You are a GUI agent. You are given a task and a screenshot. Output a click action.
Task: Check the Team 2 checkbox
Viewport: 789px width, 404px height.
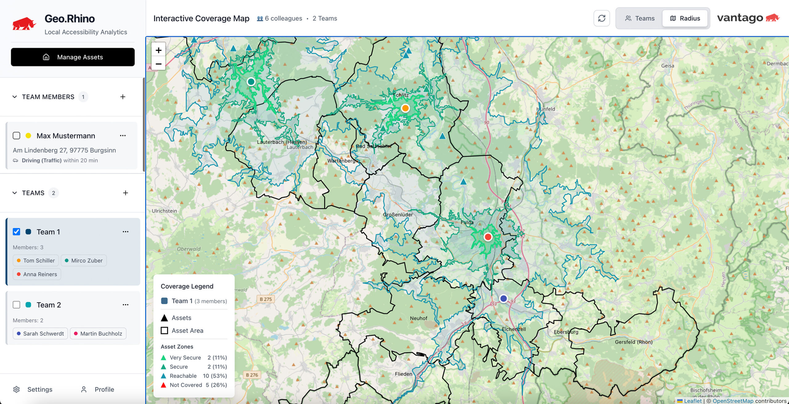tap(16, 305)
